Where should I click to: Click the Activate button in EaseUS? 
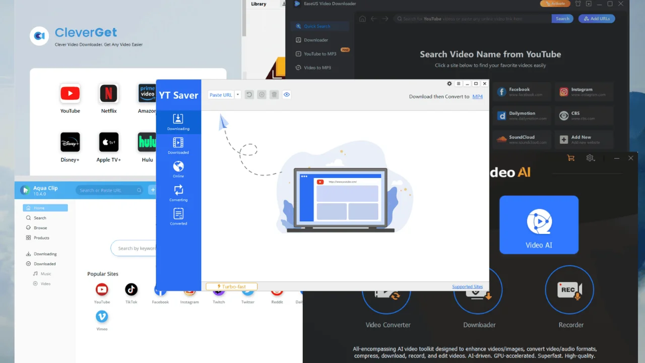555,4
